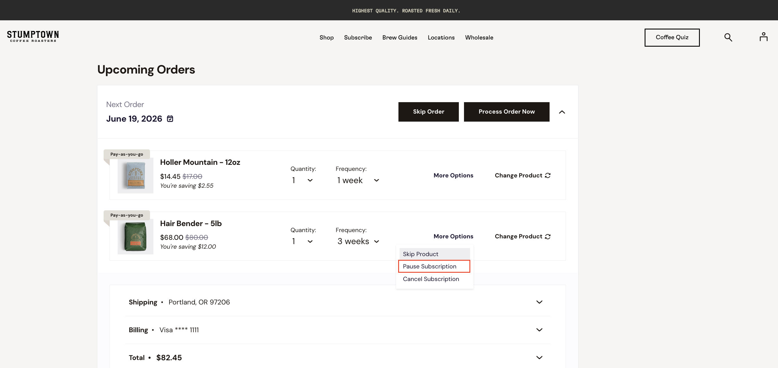Collapse the Next Order panel chevron
The width and height of the screenshot is (778, 368).
(x=562, y=112)
